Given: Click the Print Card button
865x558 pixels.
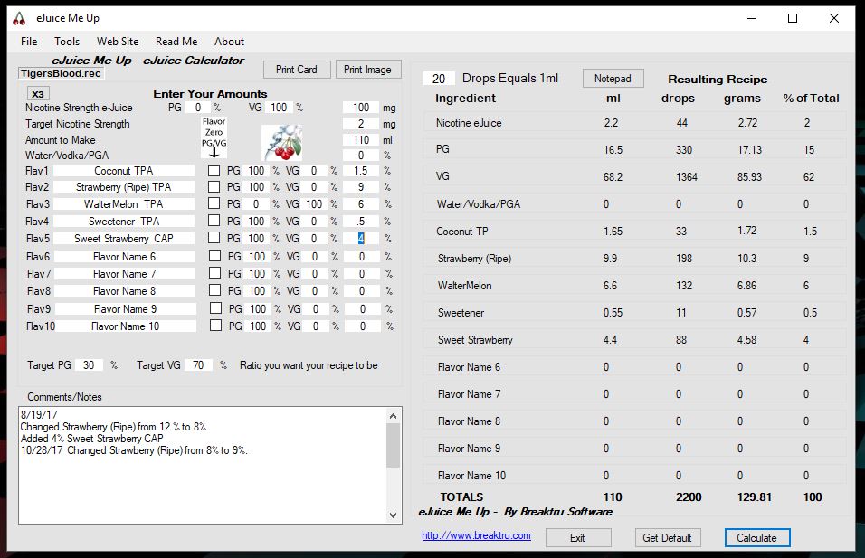Looking at the screenshot, I should pos(296,70).
